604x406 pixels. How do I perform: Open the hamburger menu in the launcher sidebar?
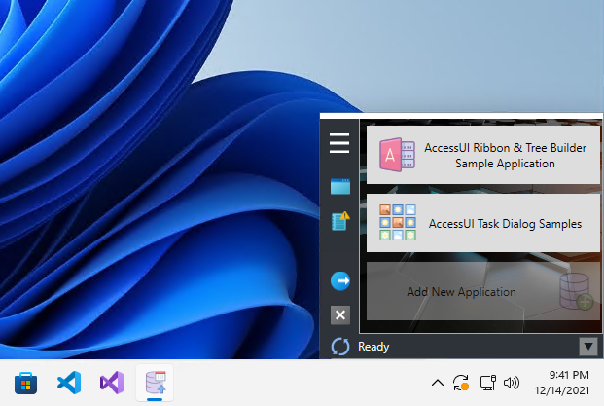339,143
